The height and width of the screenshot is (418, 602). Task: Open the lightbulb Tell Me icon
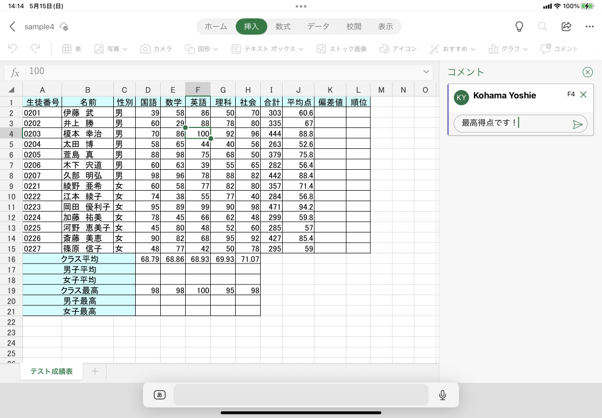coord(519,27)
